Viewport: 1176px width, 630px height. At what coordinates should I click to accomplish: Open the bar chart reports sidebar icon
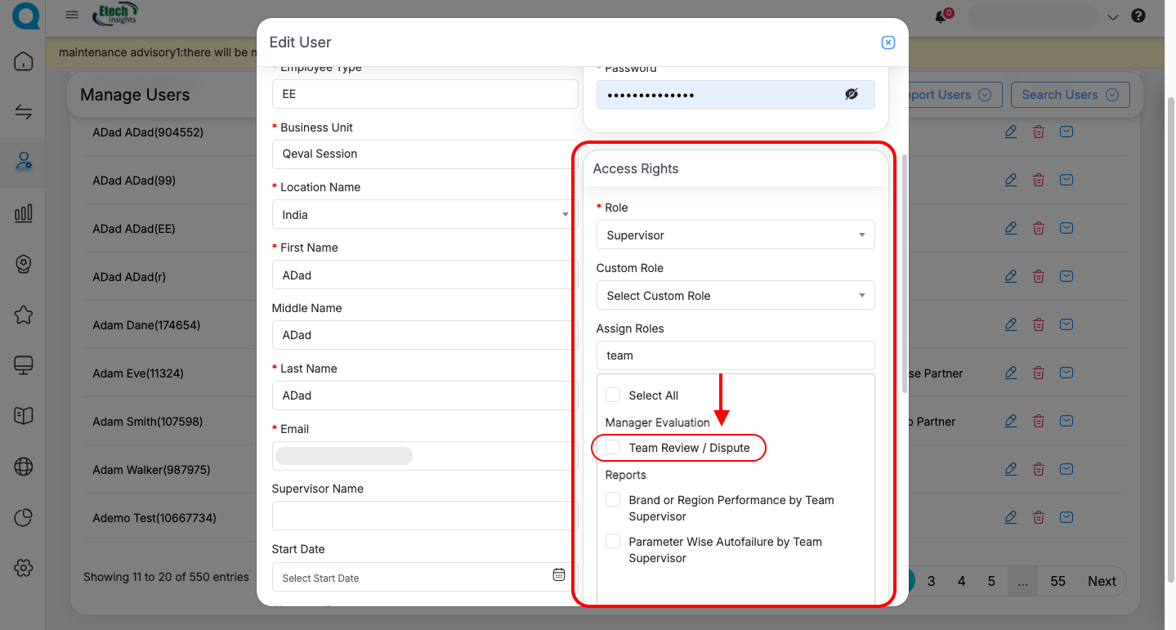coord(24,213)
